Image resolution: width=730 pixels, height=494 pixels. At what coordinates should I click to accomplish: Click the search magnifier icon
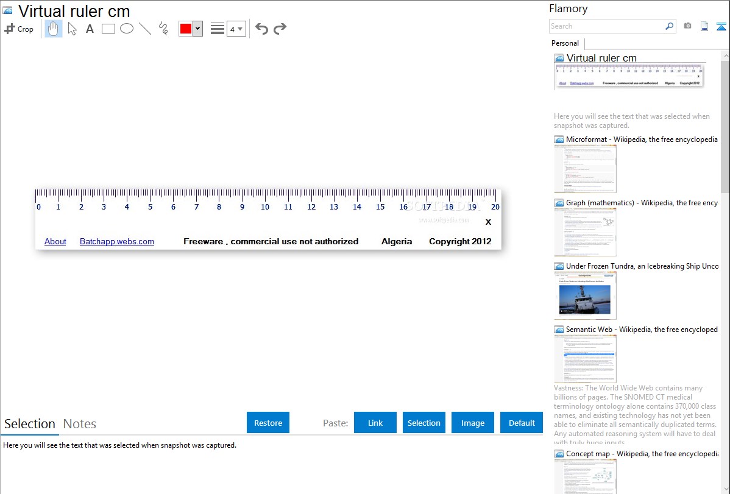[670, 26]
